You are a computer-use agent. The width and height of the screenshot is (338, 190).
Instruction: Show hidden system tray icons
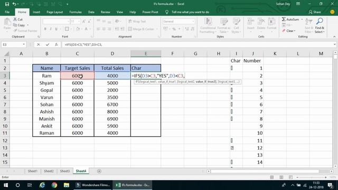pos(293,185)
